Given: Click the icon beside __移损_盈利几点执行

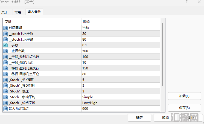Looking at the screenshot, I should point(5,68).
